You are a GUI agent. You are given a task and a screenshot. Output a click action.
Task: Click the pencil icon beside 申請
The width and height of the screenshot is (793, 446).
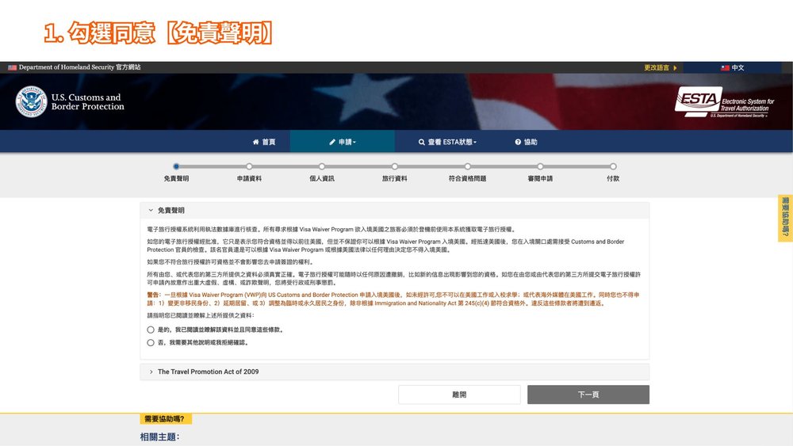(x=332, y=142)
